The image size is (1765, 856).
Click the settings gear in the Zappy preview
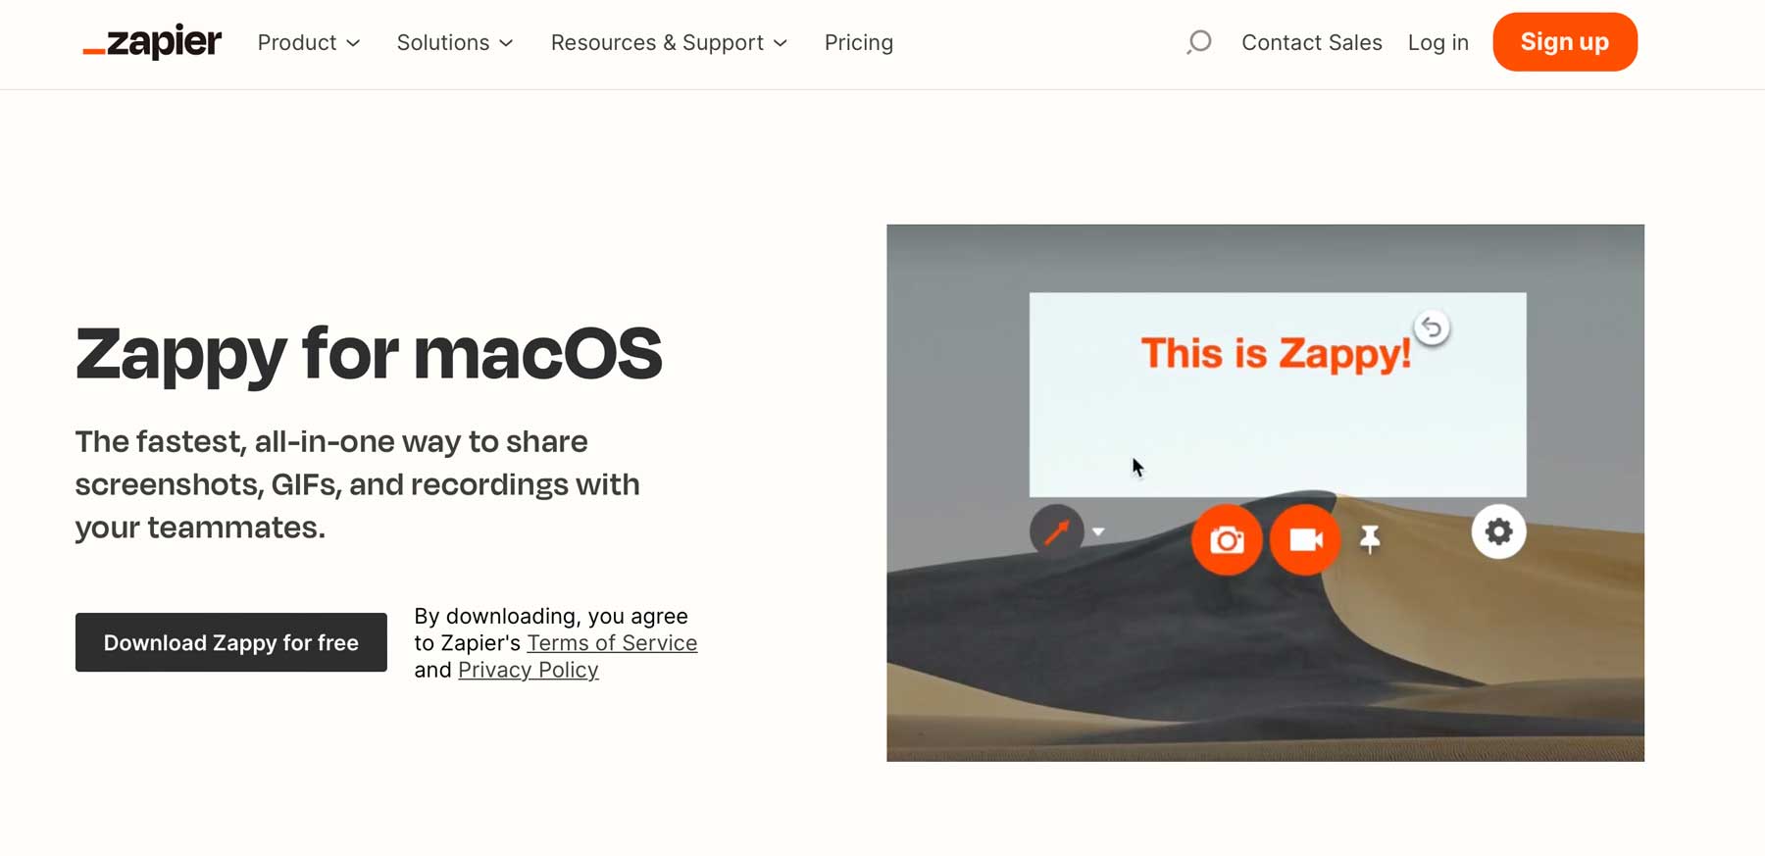tap(1498, 531)
